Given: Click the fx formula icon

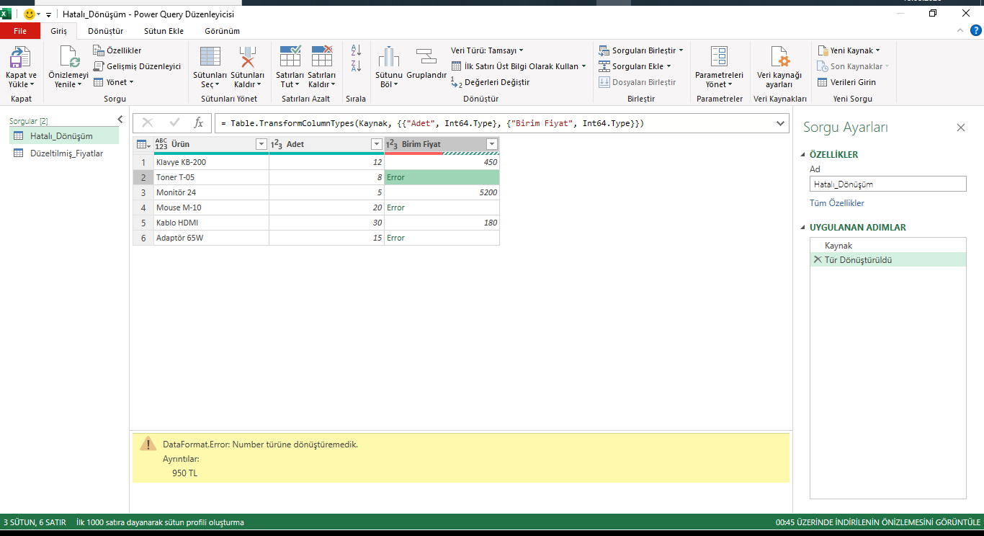Looking at the screenshot, I should tap(199, 123).
